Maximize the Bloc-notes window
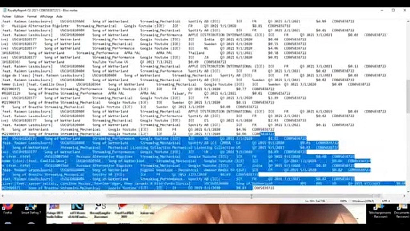410x231 pixels. [393, 10]
